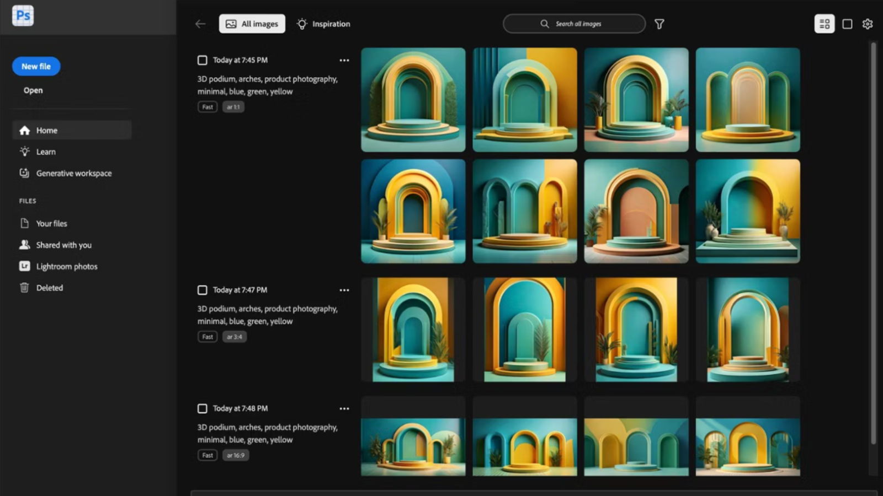This screenshot has height=496, width=883.
Task: Click the Home menu item
Action: (46, 130)
